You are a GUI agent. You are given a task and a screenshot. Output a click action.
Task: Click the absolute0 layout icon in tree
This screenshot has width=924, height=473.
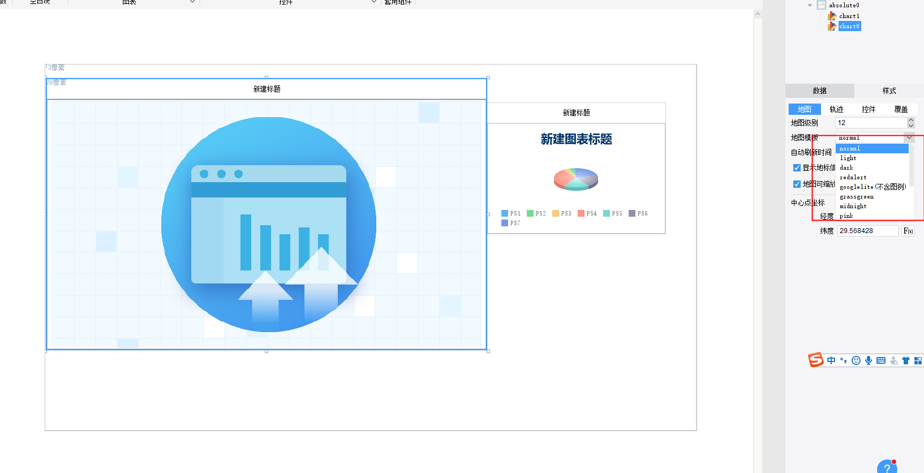point(822,5)
